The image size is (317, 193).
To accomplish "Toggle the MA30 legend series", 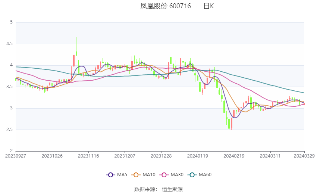I will coord(172,175).
